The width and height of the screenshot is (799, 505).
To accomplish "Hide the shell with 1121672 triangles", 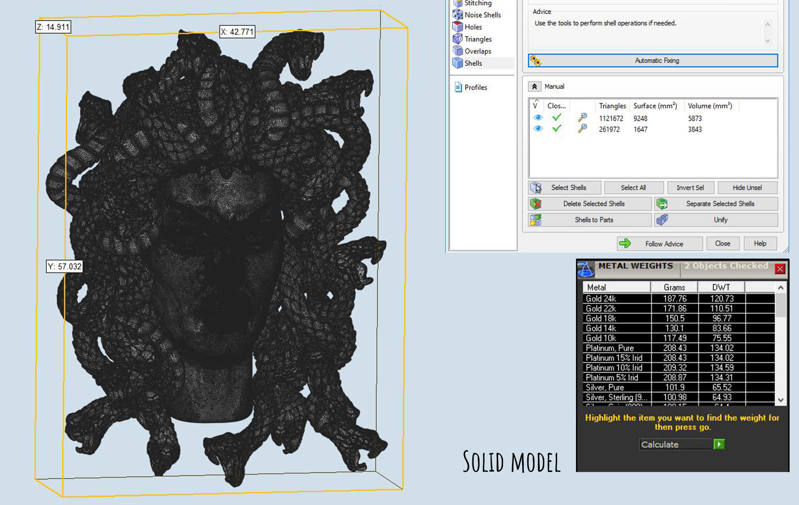I will point(538,118).
